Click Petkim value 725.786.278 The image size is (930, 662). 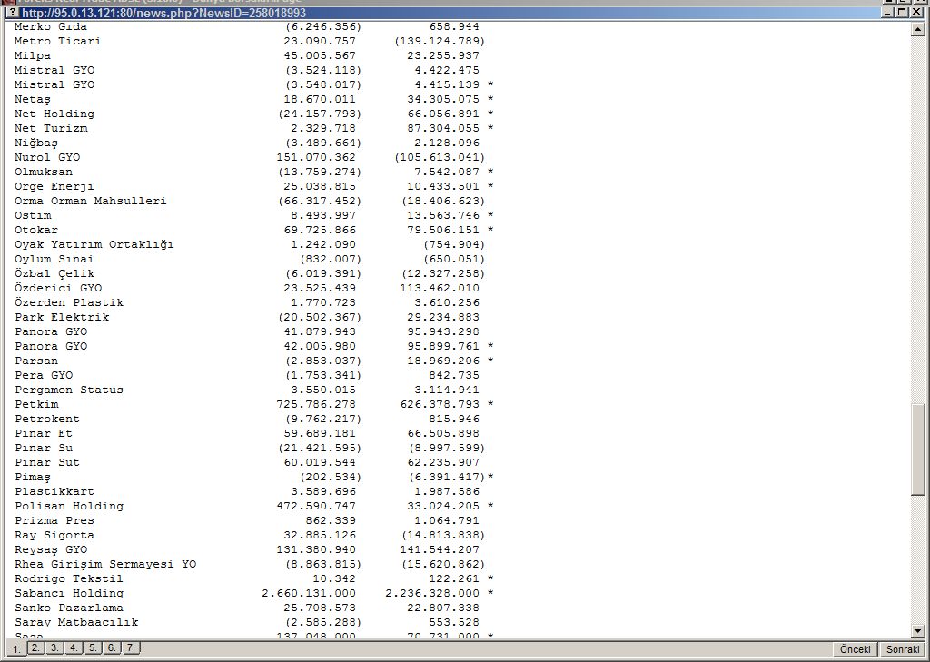tap(316, 405)
